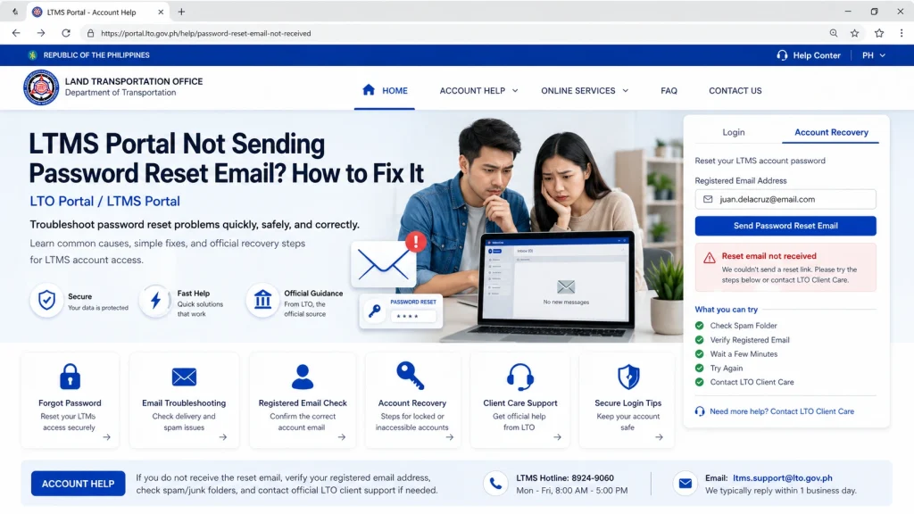Click the Account Recovery card title

pyautogui.click(x=412, y=403)
